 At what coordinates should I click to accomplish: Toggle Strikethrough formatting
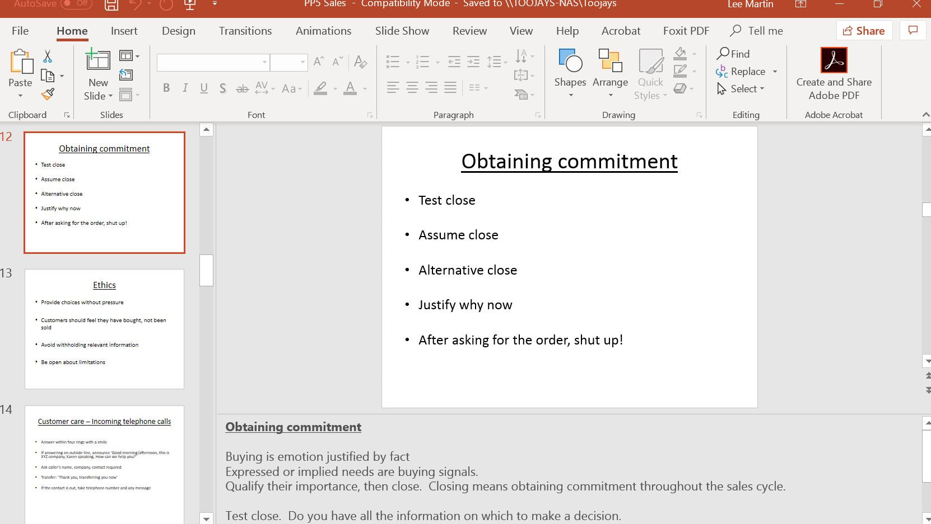coord(242,88)
